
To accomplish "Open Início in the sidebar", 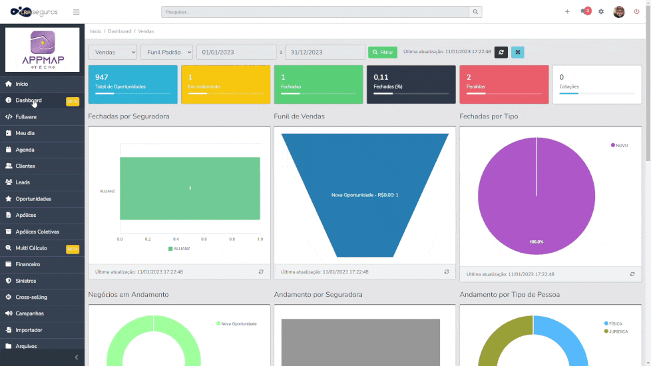I will pos(43,84).
